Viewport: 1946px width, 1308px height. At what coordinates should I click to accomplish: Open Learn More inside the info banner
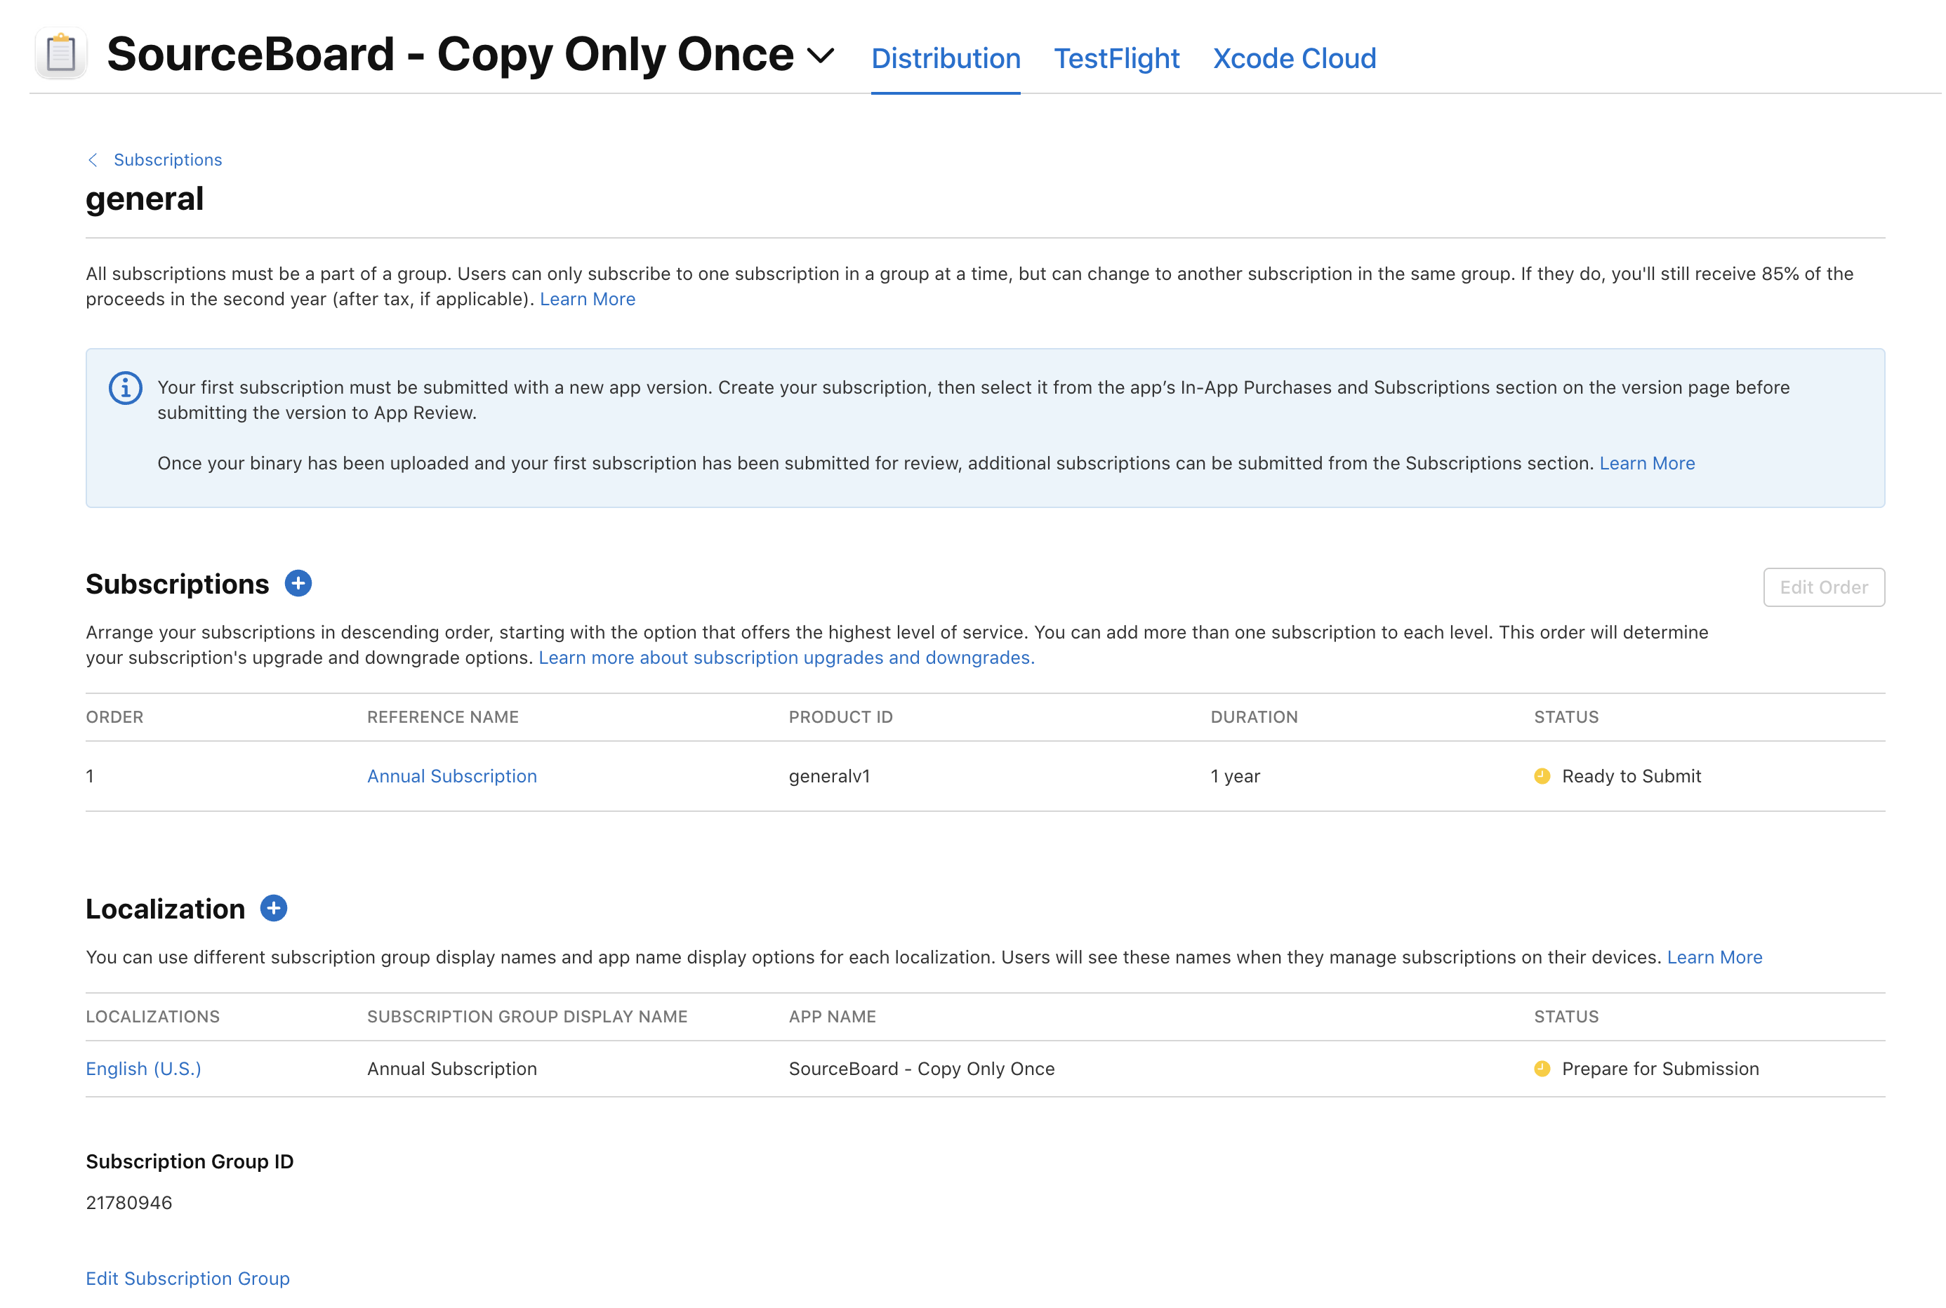1646,463
